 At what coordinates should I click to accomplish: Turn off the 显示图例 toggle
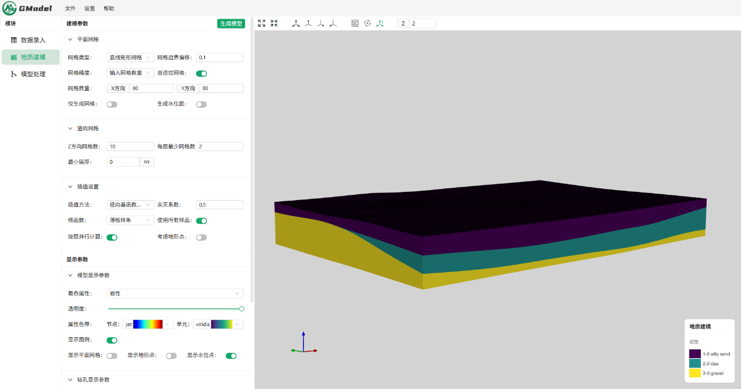112,340
